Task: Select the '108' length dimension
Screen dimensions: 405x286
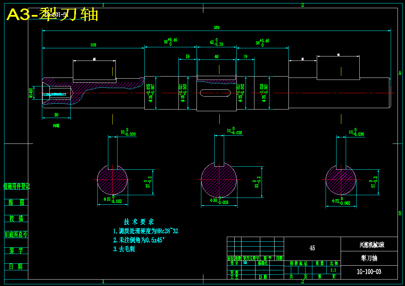Action: click(93, 45)
